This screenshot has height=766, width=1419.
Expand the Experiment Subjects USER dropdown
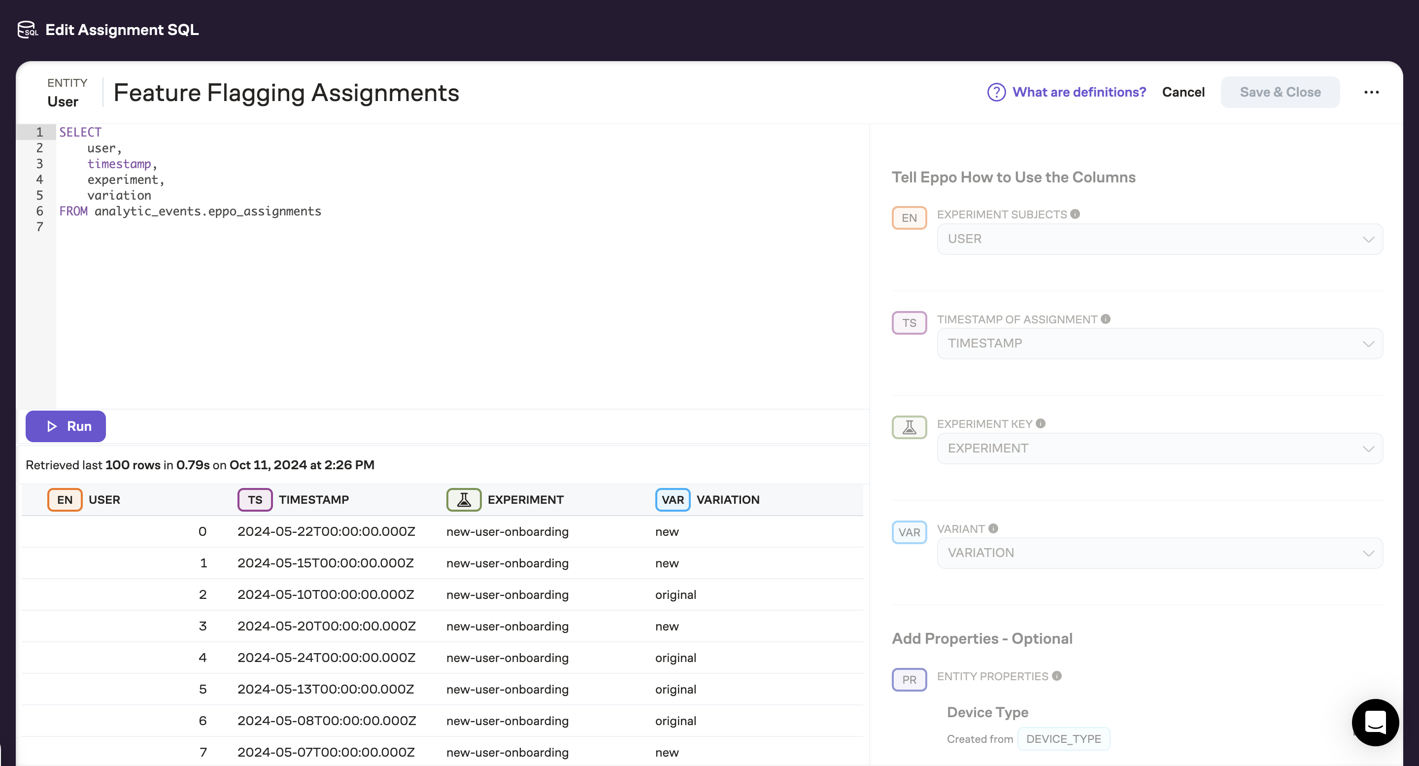1159,239
